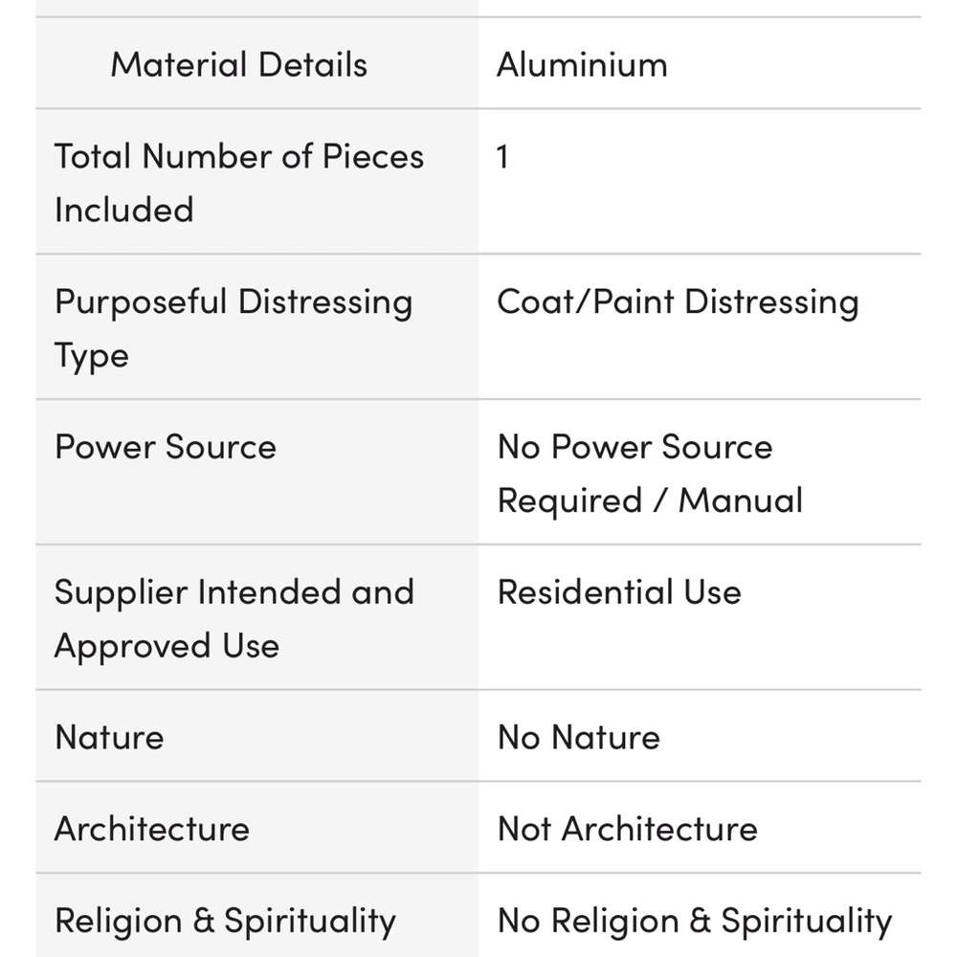Click No Power Source Required / Manual
The height and width of the screenshot is (957, 957).
(650, 473)
